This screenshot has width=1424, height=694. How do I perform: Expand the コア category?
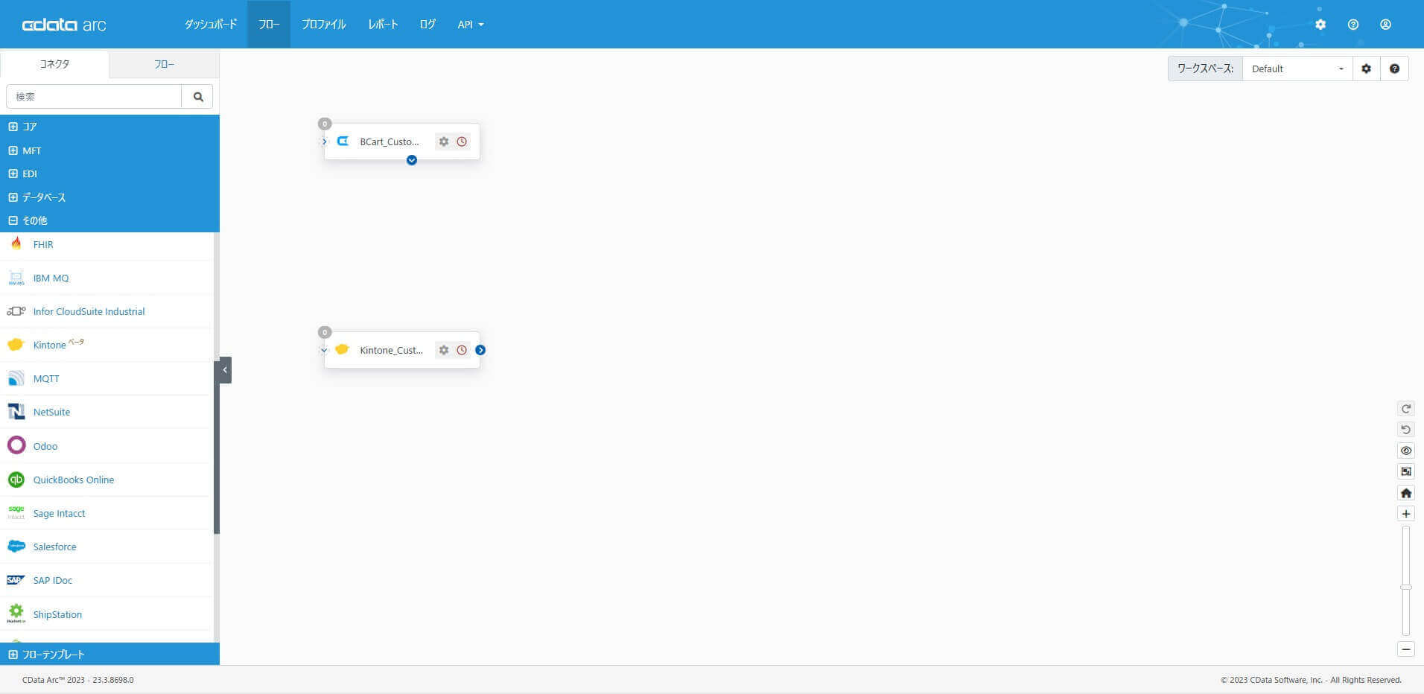(x=109, y=127)
